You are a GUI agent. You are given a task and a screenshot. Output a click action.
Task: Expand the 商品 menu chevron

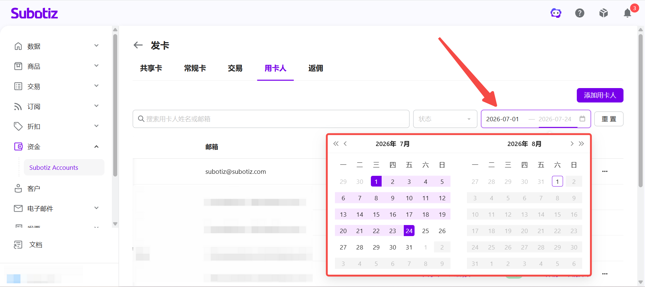pos(96,66)
